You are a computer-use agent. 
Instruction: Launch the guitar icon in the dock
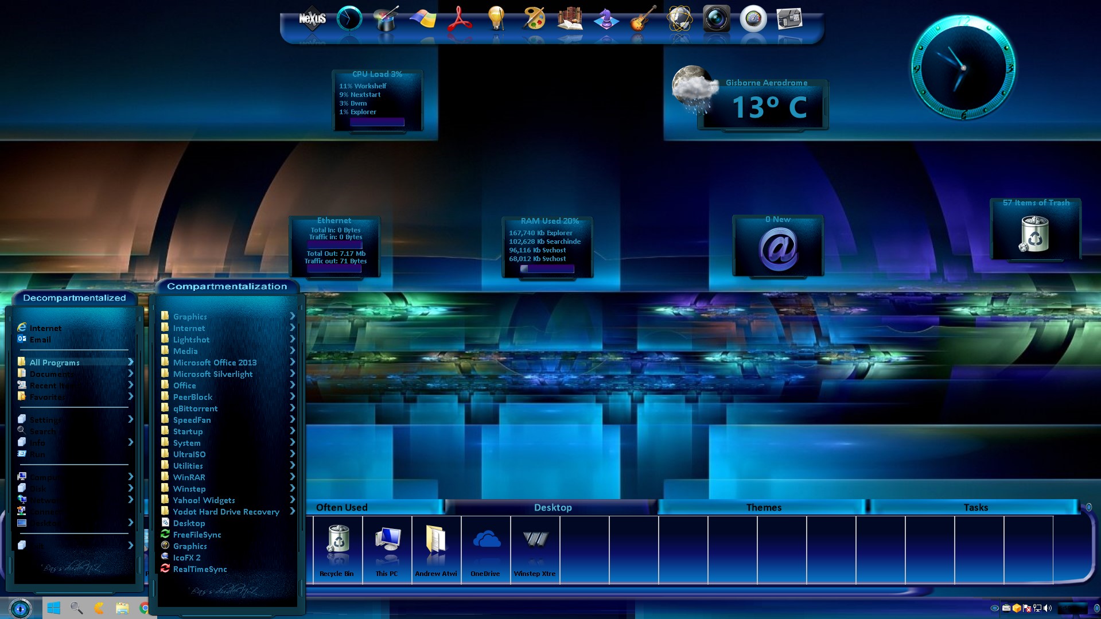[x=643, y=19]
